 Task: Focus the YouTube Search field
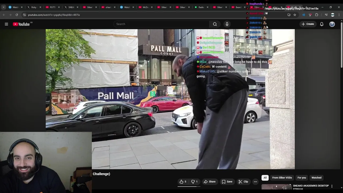coord(161,24)
